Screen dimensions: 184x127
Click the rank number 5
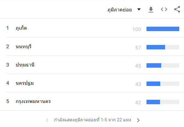[x=8, y=101]
